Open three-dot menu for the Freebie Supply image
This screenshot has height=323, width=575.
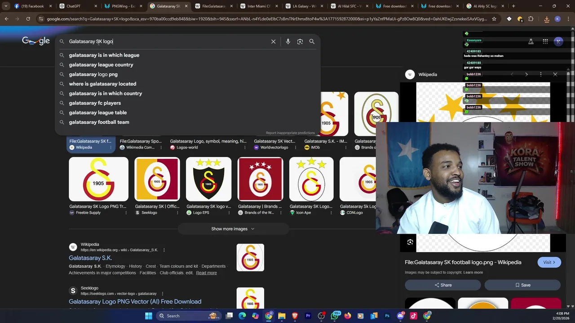click(126, 213)
